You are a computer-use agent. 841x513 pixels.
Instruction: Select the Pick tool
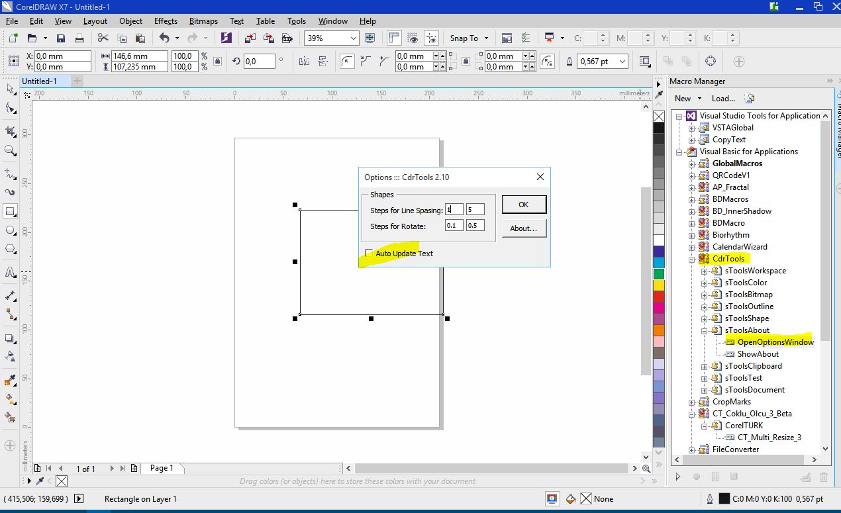[10, 88]
